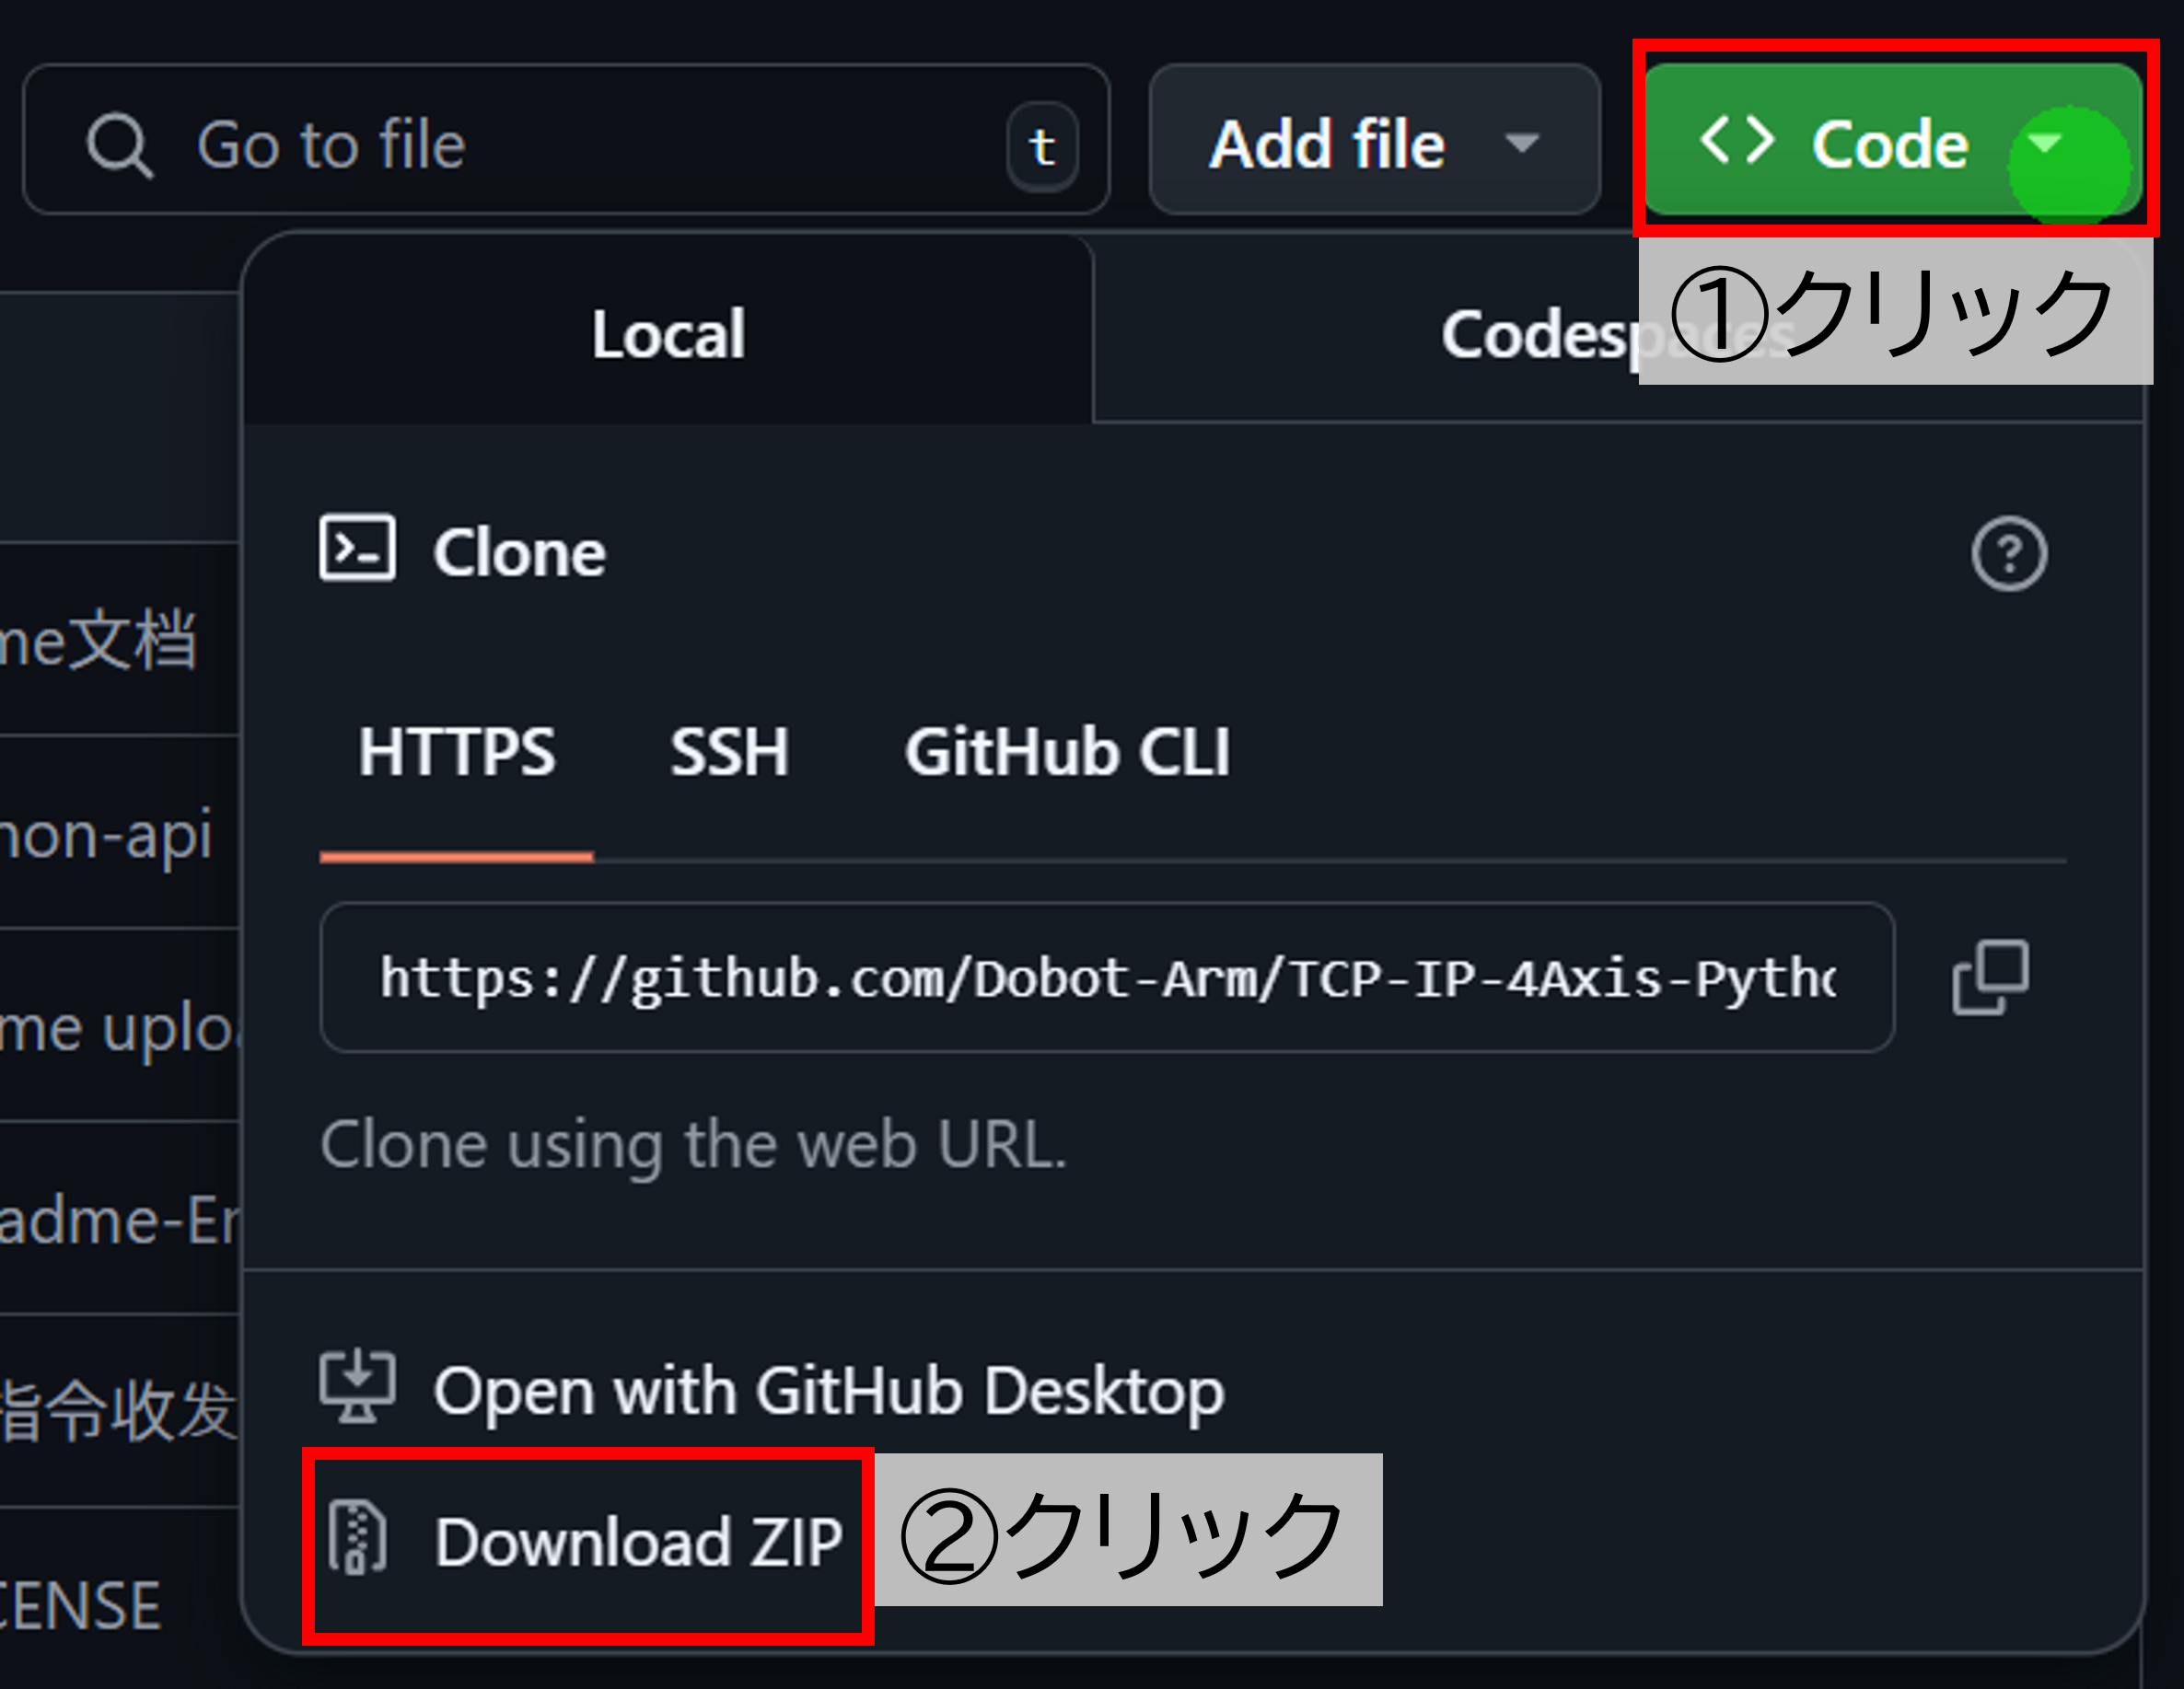Open the green Code dropdown arrow
Screen dimensions: 2184x1689
[x=2046, y=142]
